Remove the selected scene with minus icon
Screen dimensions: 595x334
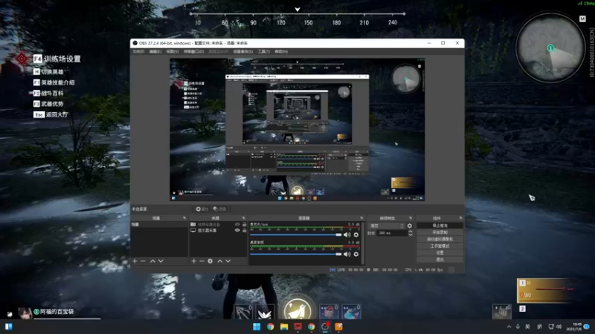(143, 261)
